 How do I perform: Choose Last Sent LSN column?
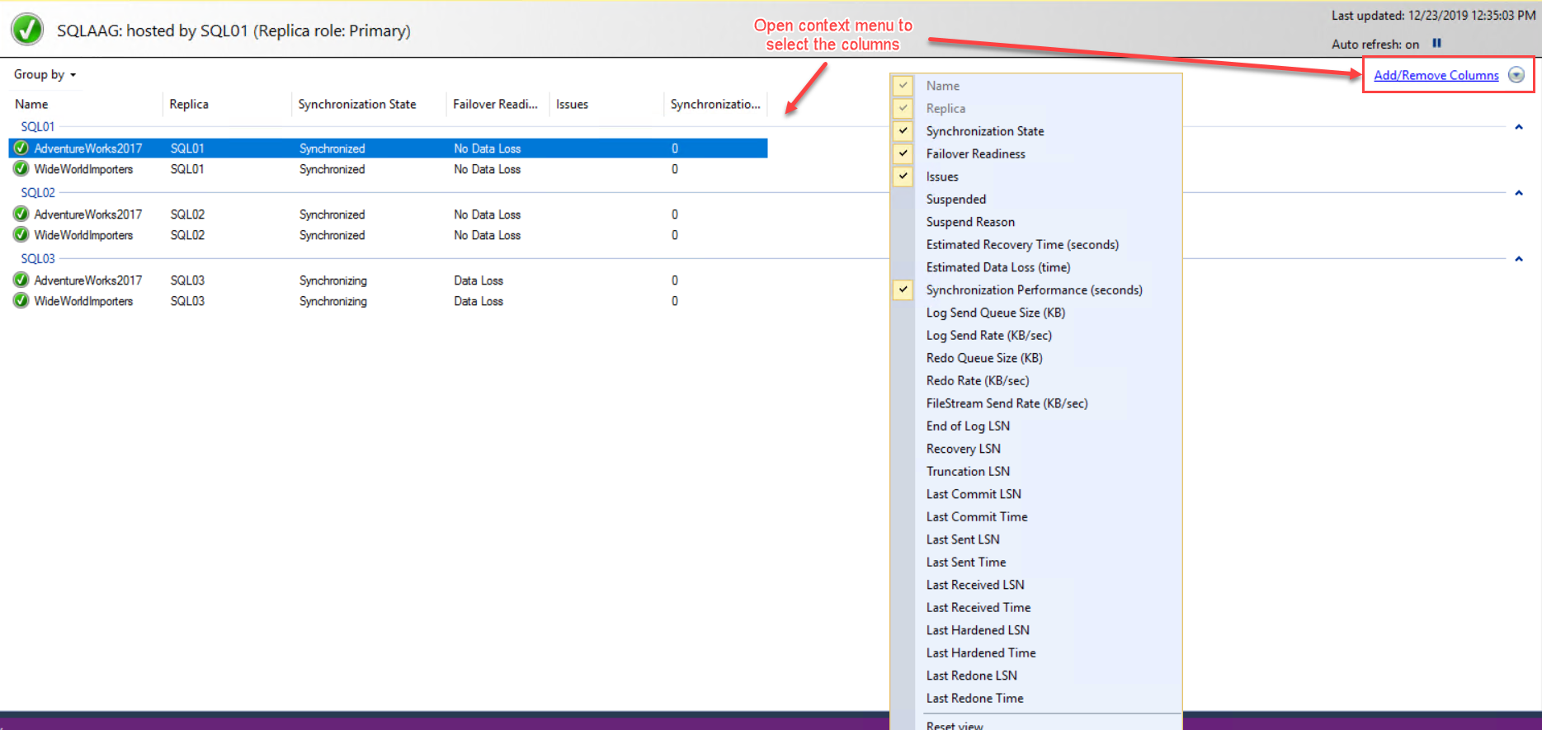click(963, 539)
